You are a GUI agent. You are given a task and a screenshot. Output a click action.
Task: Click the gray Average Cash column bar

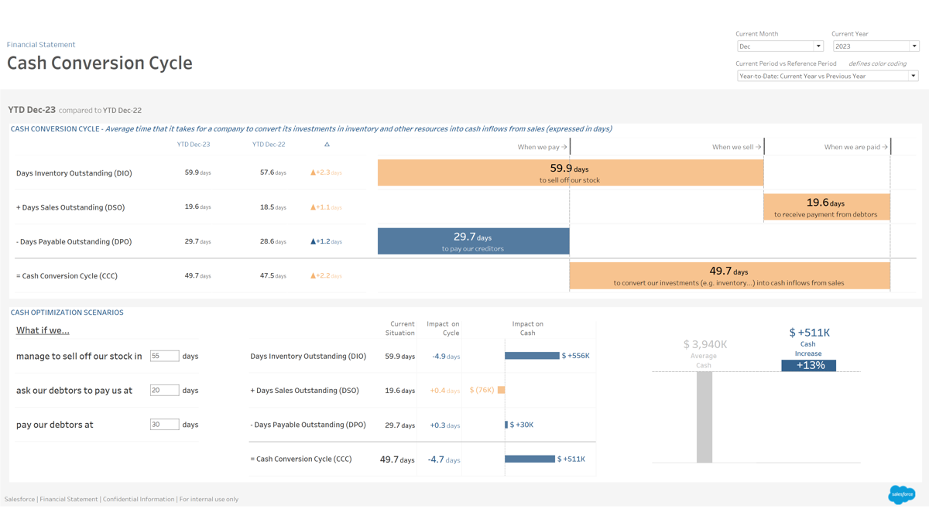704,417
